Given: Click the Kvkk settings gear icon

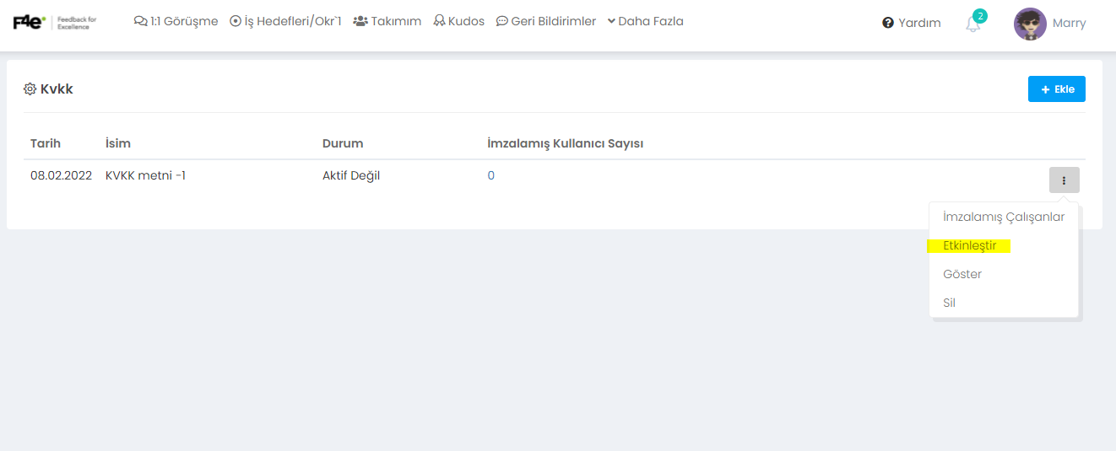Looking at the screenshot, I should click(x=30, y=89).
